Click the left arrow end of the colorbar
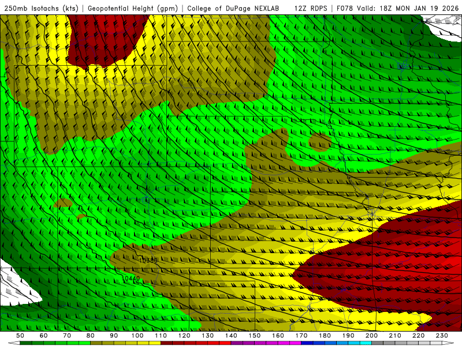 pyautogui.click(x=14, y=343)
